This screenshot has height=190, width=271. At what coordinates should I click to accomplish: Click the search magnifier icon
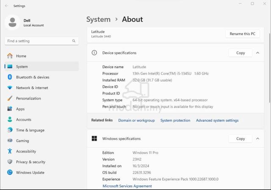click(x=74, y=41)
